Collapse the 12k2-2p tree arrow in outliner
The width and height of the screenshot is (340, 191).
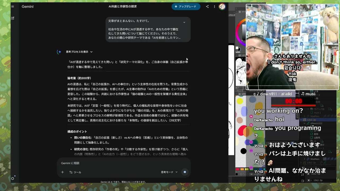click(x=301, y=120)
